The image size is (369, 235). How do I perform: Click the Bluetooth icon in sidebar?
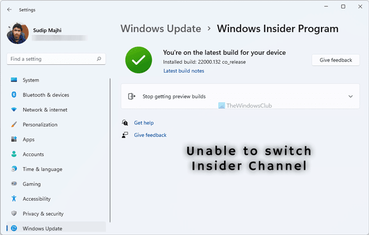[x=14, y=95]
